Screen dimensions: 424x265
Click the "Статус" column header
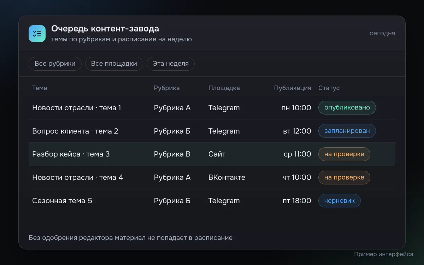point(329,88)
